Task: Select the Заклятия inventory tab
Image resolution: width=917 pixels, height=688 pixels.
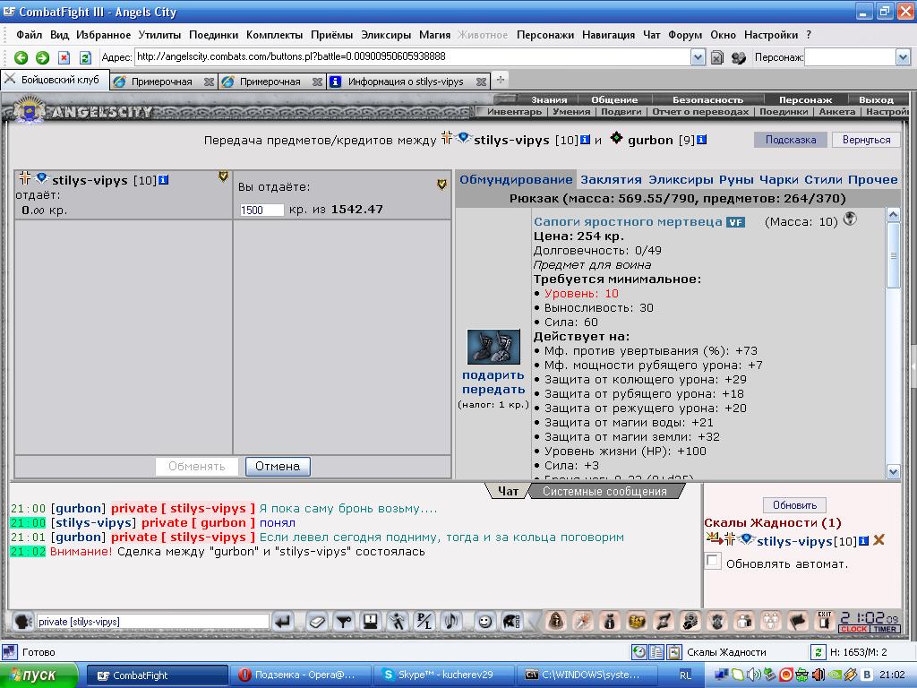Action: click(x=611, y=179)
